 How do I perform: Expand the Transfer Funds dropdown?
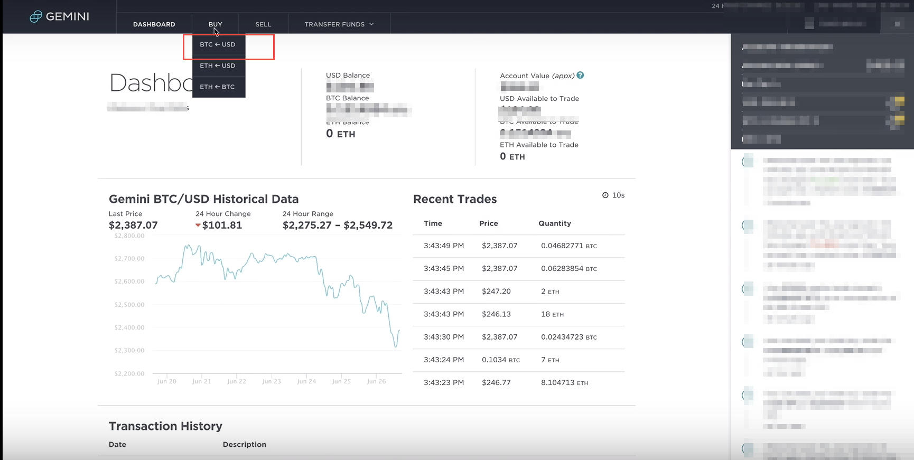point(339,24)
